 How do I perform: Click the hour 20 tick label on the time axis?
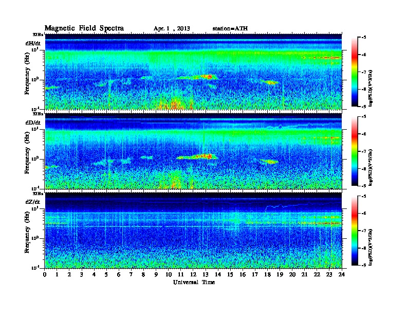click(x=292, y=274)
